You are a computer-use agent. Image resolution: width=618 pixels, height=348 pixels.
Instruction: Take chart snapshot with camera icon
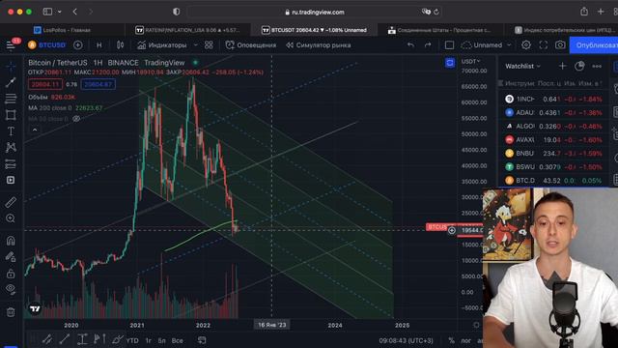click(560, 45)
